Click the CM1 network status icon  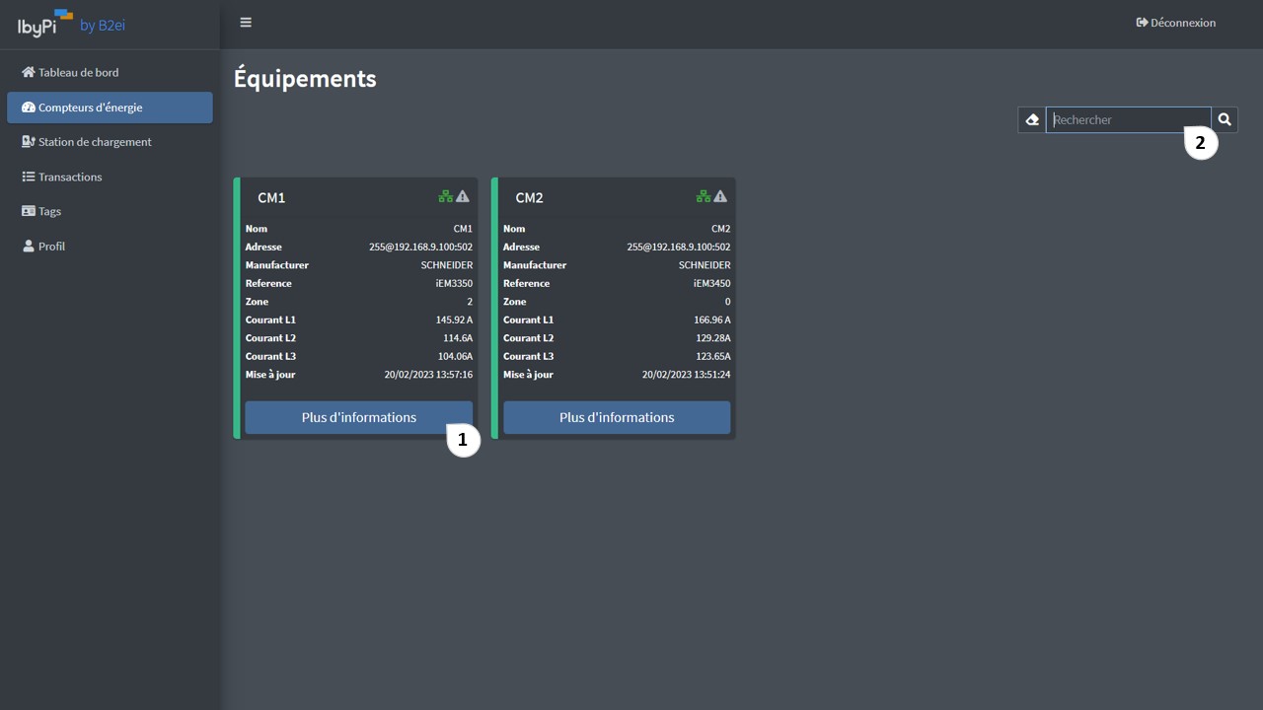[446, 196]
